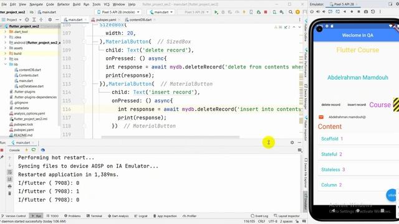This screenshot has height=224, width=399.
Task: Open the Pixel 5 API 28 (mobile) device dropdown
Action: [118, 12]
